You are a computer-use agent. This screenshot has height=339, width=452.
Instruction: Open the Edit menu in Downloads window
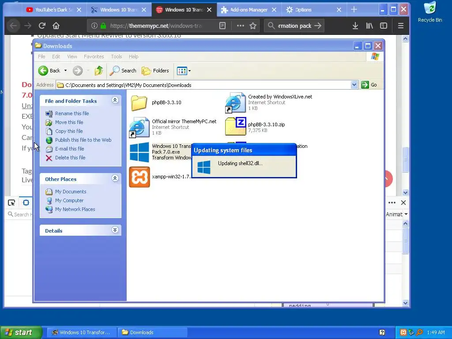pyautogui.click(x=56, y=56)
